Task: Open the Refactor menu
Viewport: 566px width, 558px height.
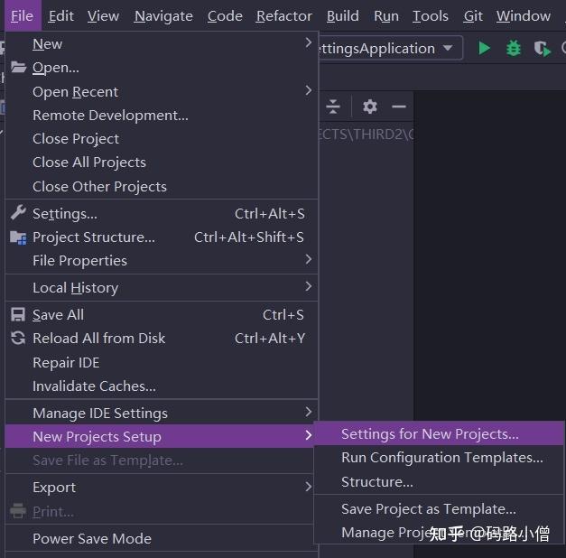Action: point(283,15)
